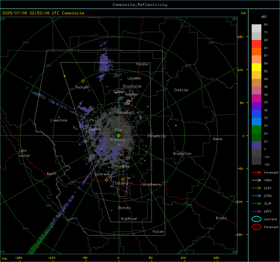Click the red forecast ellipse icon
Image resolution: width=280 pixels, height=262 pixels.
256,227
